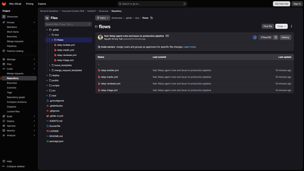Image resolution: width=304 pixels, height=171 pixels.
Task: Click the Showcase project avatar icon
Action: point(4,17)
